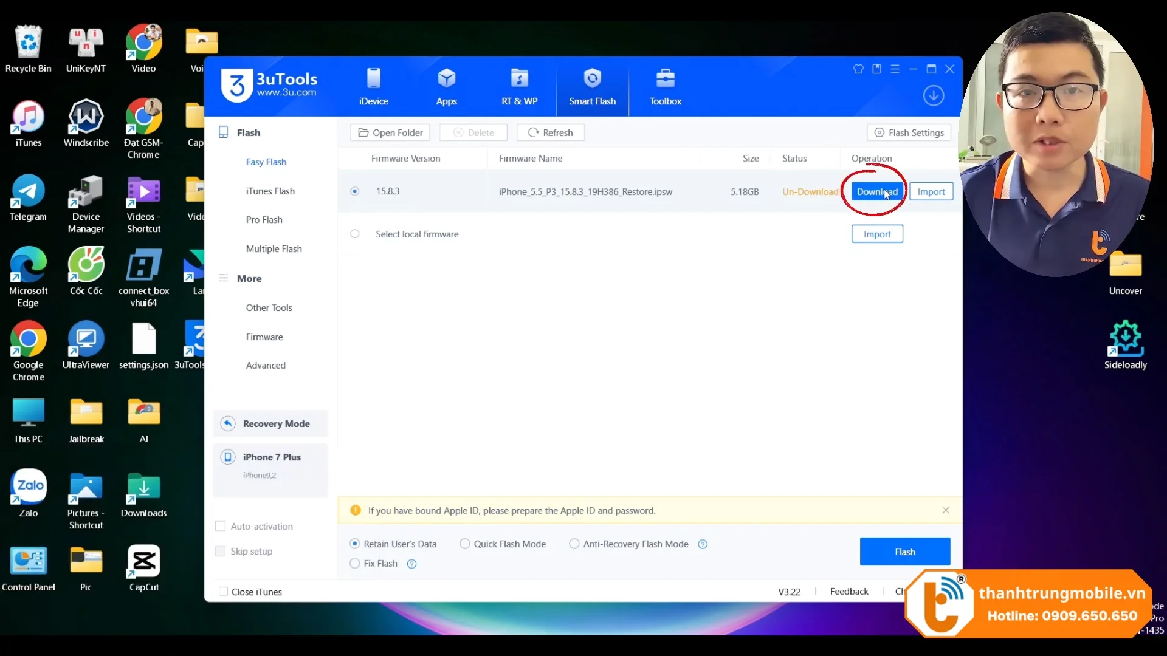Open the Toolbox tab

click(x=665, y=87)
